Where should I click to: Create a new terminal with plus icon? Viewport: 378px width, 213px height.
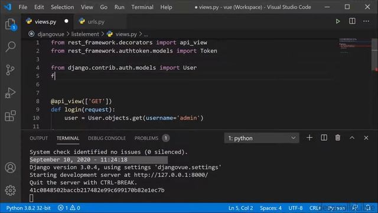coord(309,138)
